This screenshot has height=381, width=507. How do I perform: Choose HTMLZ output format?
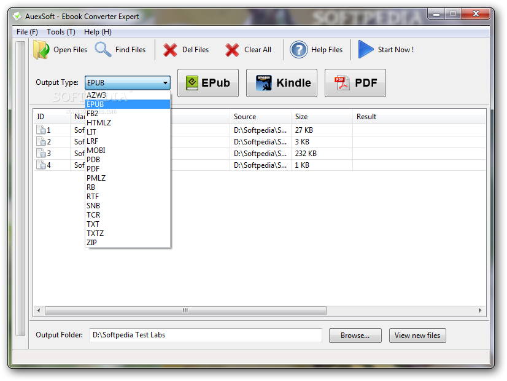pos(128,123)
